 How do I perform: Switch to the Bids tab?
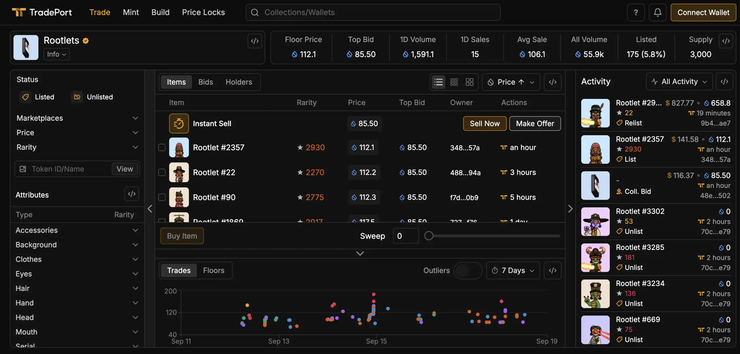206,82
